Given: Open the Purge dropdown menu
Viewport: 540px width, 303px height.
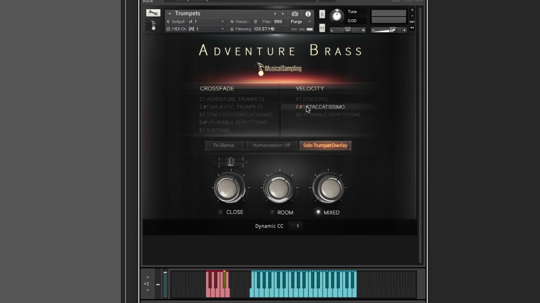Looking at the screenshot, I should click(301, 21).
